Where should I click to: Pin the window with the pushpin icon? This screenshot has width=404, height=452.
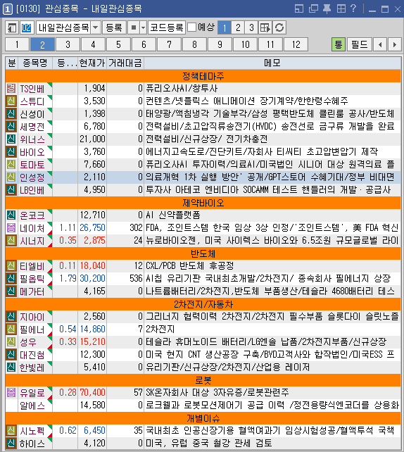coord(327,8)
